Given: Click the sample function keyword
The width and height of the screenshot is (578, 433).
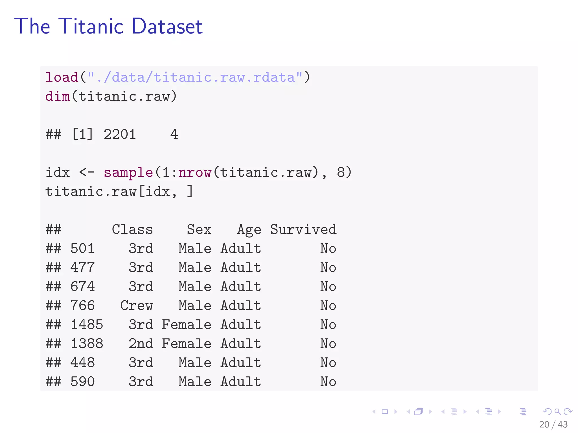Looking at the screenshot, I should (128, 172).
